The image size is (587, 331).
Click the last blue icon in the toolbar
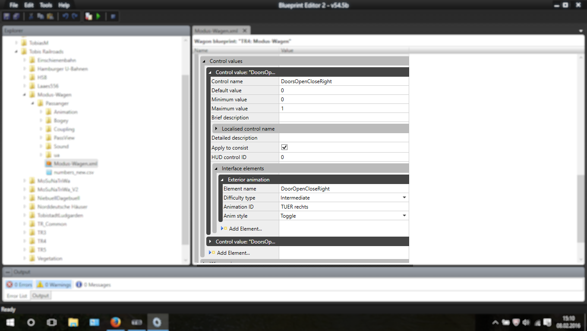coord(113,16)
